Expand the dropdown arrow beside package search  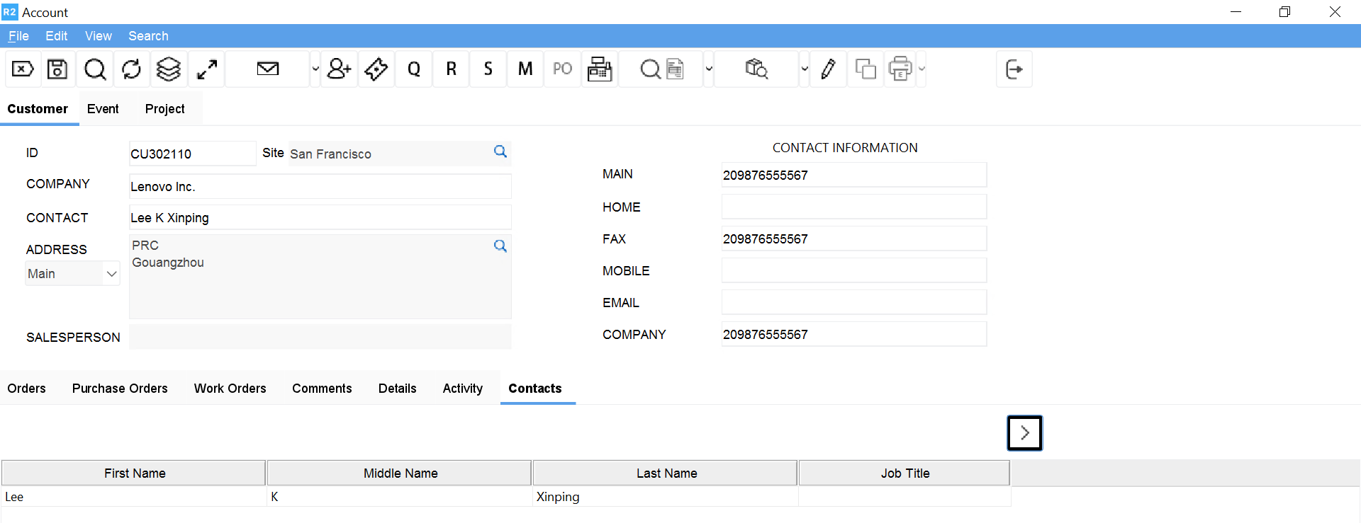(x=804, y=69)
